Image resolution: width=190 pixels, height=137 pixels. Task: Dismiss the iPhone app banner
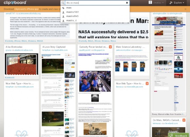185,9
